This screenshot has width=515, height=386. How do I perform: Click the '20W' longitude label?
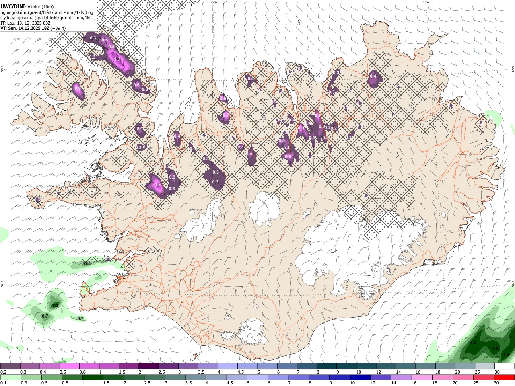click(x=214, y=2)
